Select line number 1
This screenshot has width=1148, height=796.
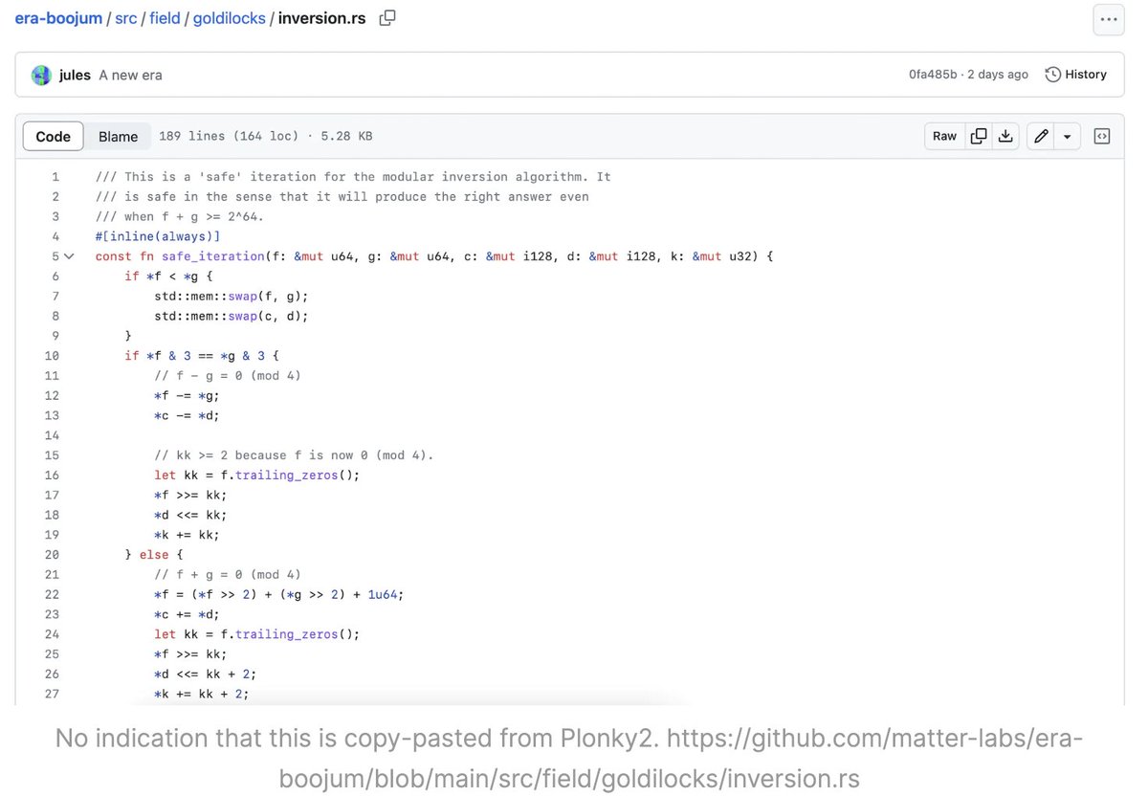coord(55,177)
